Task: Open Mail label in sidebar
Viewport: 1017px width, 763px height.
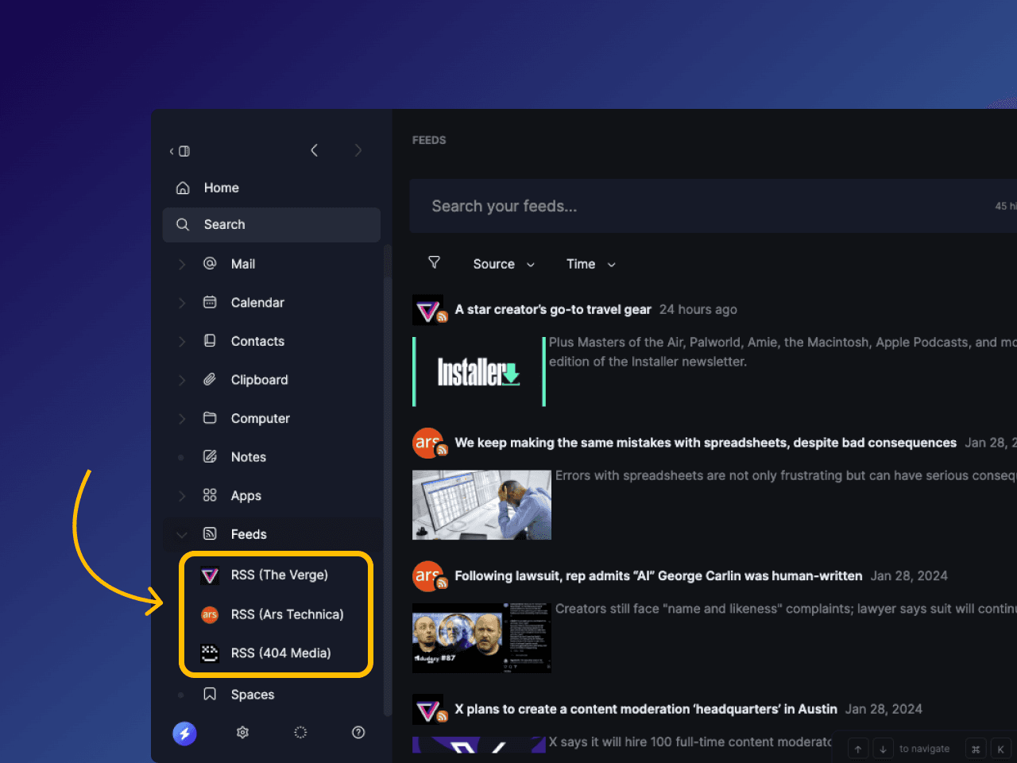Action: (243, 264)
